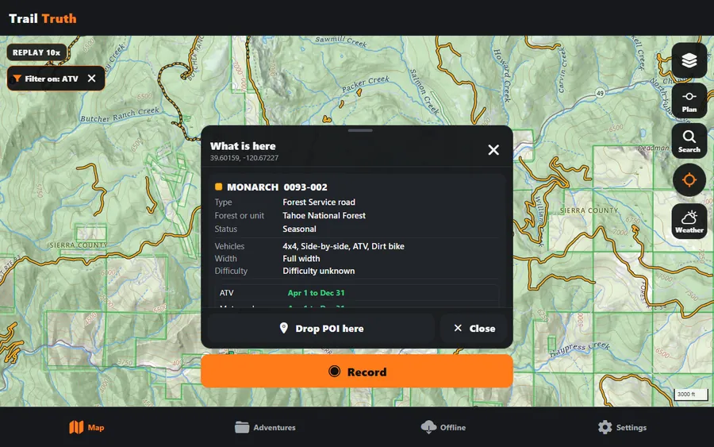Switch to the Map tab

click(87, 427)
